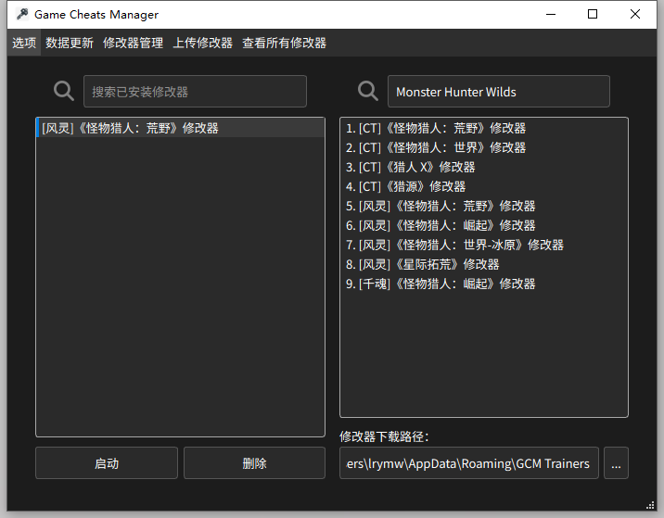This screenshot has width=664, height=518.
Task: Open the 查看所有修改器 menu
Action: tap(284, 43)
